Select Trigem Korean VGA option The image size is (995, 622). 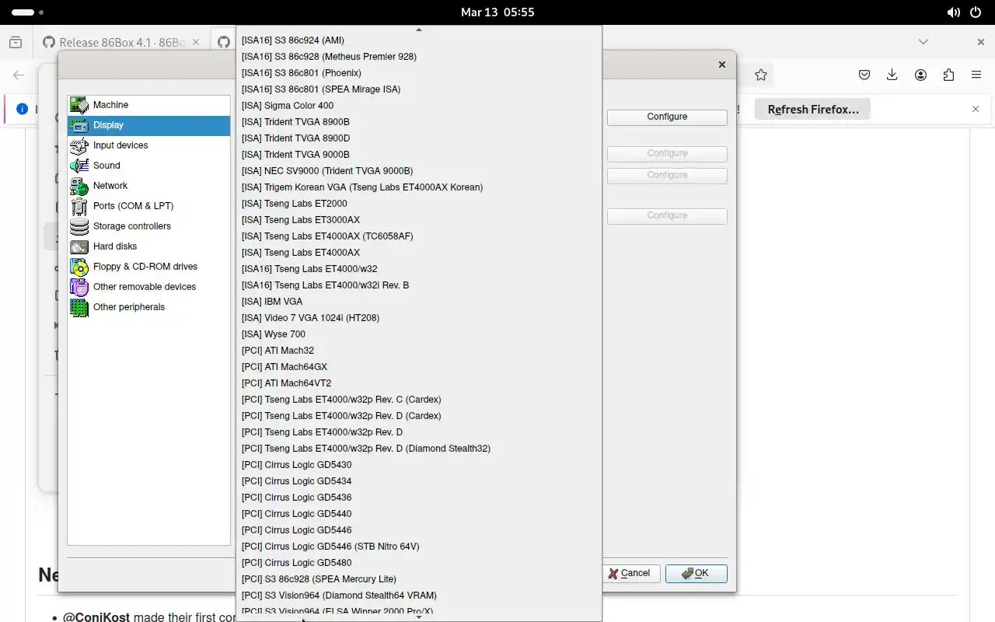pos(419,187)
